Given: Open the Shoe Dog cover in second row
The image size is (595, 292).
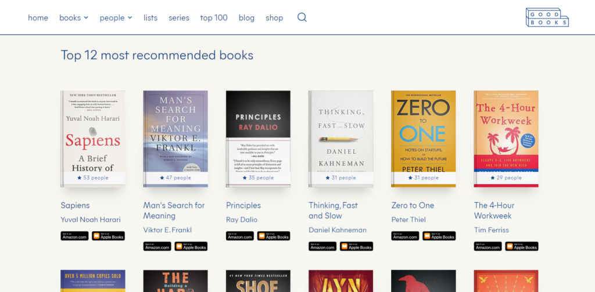Looking at the screenshot, I should (x=258, y=281).
